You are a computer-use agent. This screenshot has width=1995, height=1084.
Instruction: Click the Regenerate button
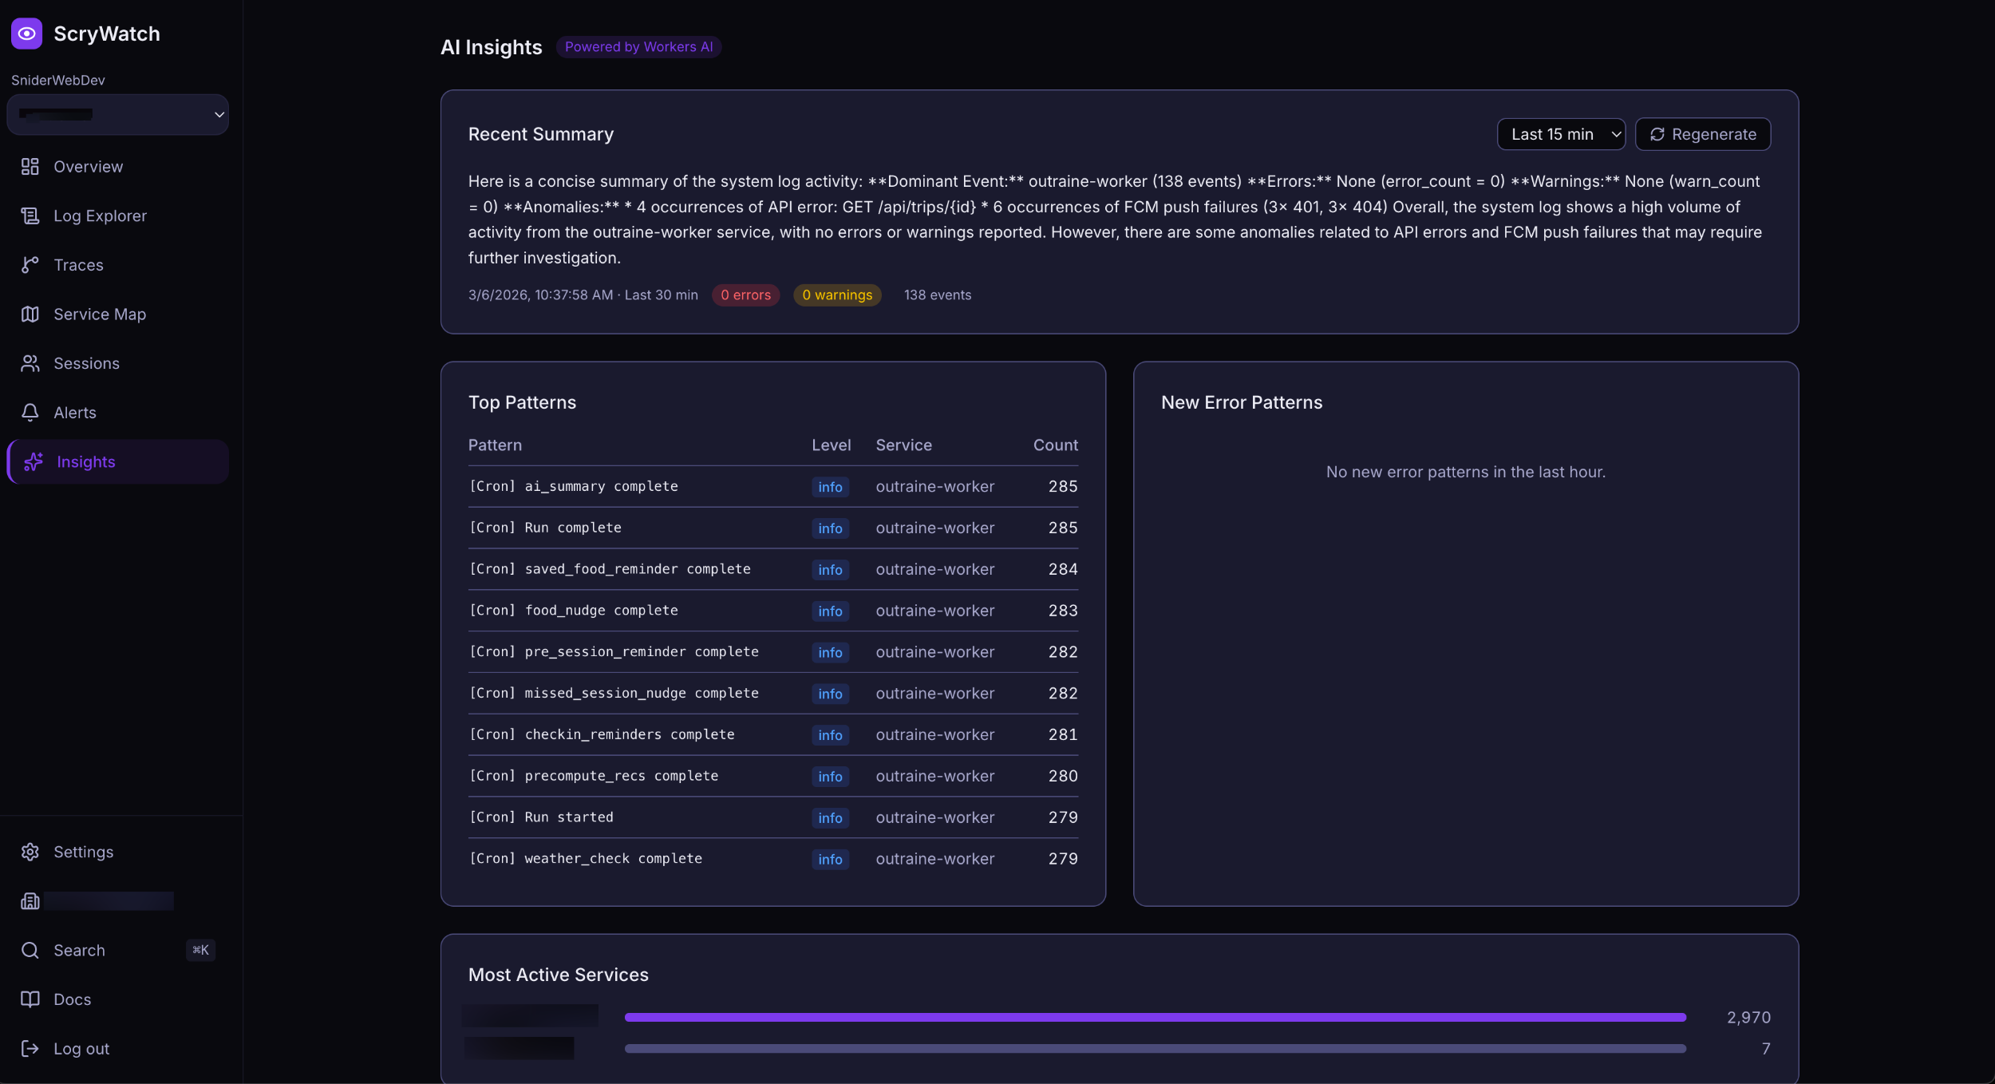pos(1702,133)
